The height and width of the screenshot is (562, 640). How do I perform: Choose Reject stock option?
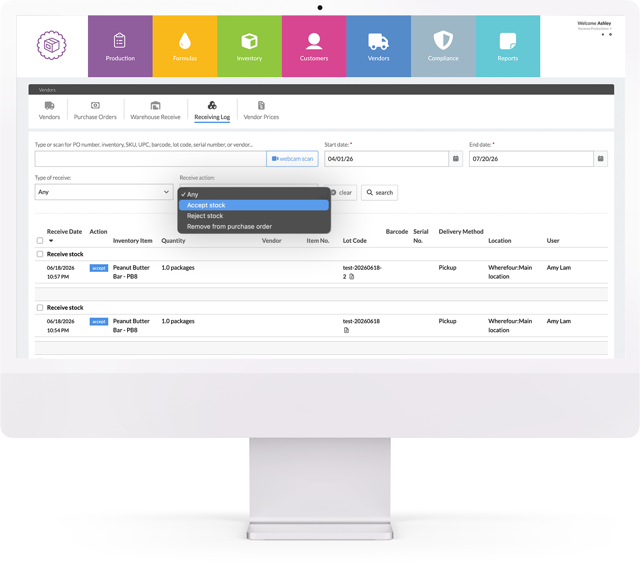pyautogui.click(x=254, y=216)
